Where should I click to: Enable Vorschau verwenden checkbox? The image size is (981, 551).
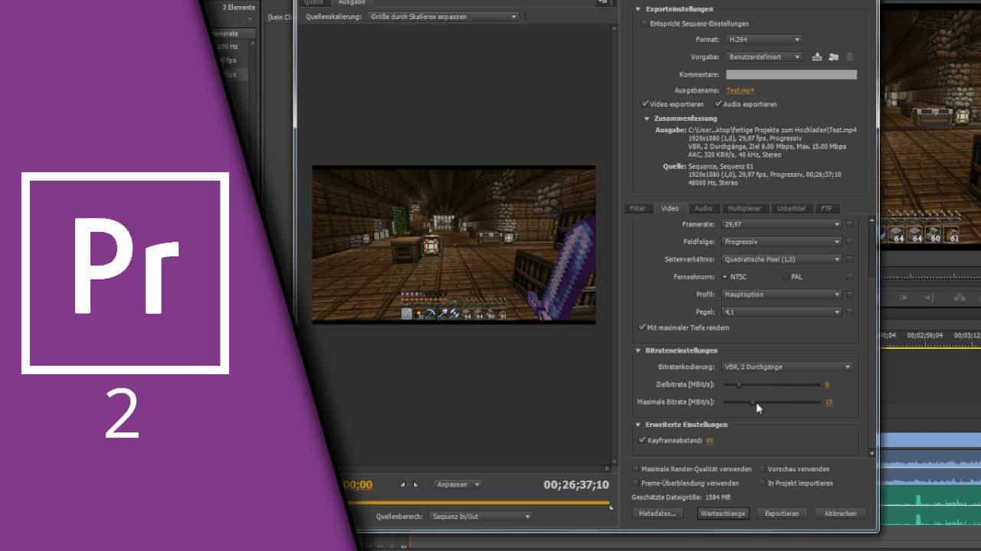pyautogui.click(x=762, y=469)
